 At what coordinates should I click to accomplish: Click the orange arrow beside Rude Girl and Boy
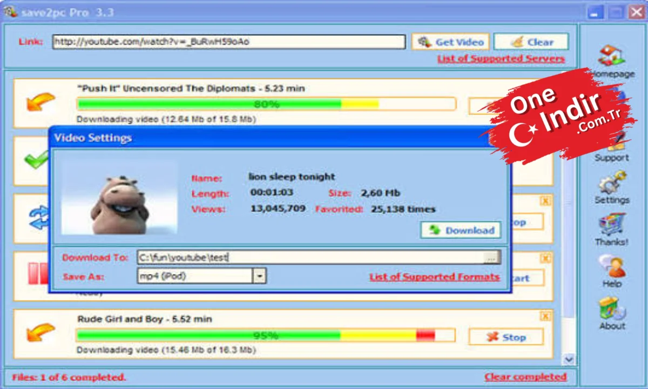tap(41, 332)
